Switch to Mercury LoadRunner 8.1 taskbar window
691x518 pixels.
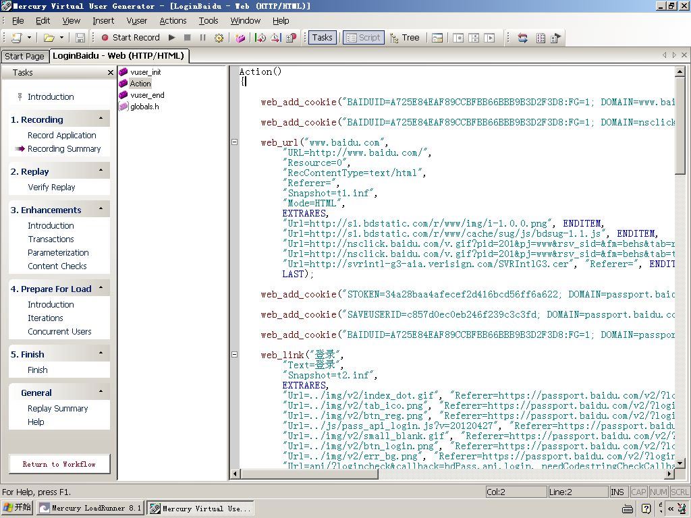click(x=90, y=508)
